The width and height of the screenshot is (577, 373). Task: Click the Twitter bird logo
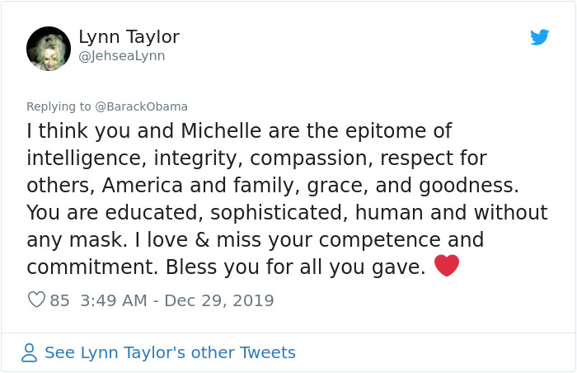click(539, 37)
